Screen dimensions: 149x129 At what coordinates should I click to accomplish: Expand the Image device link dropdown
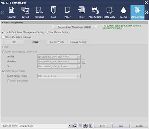(79, 57)
